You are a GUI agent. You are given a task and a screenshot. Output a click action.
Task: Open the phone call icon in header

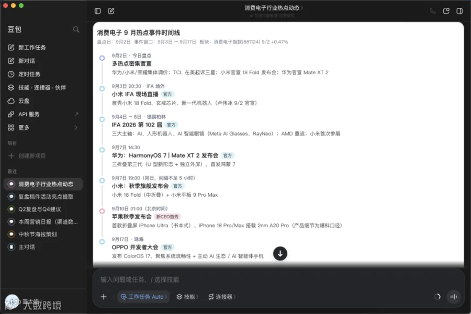coord(433,11)
